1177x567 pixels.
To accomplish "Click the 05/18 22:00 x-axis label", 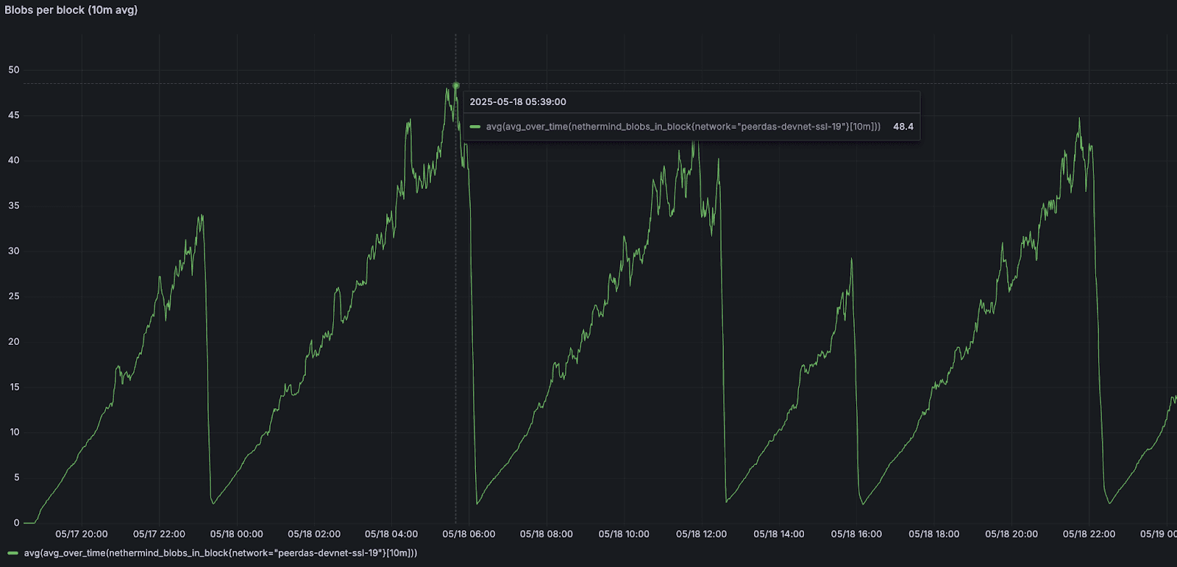I will (1089, 534).
